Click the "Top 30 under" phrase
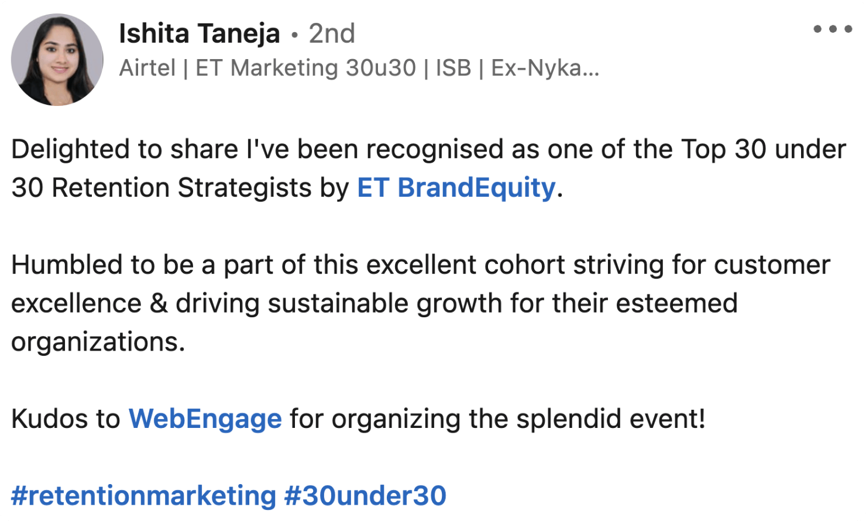The width and height of the screenshot is (866, 521). (x=763, y=149)
